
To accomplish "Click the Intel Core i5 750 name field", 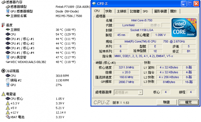I will click(142, 20).
